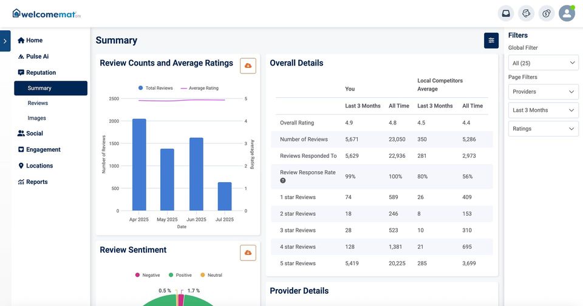This screenshot has height=306, width=583.
Task: Toggle Negative sentiment legend item
Action: [x=148, y=275]
